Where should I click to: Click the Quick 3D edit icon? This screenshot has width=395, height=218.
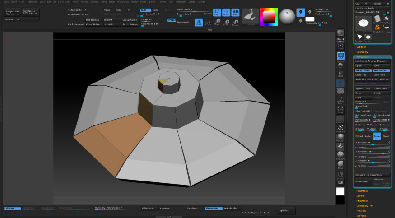tap(199, 23)
